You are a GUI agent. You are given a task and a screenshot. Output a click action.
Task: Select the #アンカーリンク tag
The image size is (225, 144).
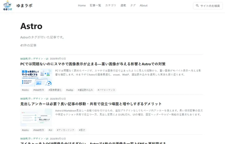(66, 130)
